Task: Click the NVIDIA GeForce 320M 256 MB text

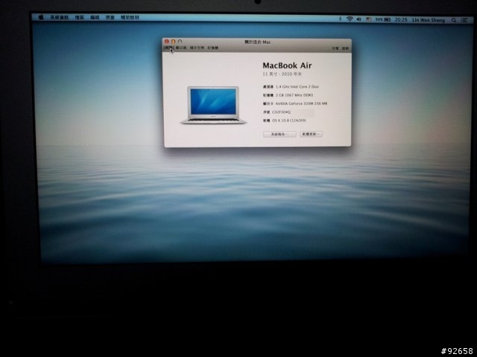Action: click(x=301, y=104)
